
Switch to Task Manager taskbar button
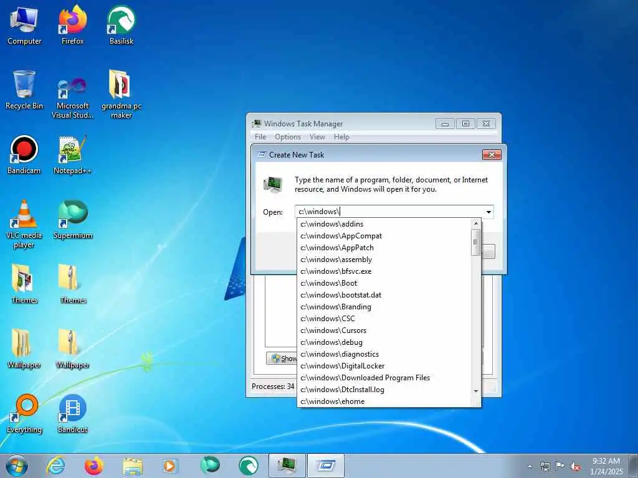coord(287,466)
